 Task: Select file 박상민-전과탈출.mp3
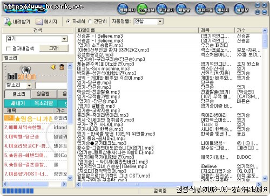coord(98,92)
